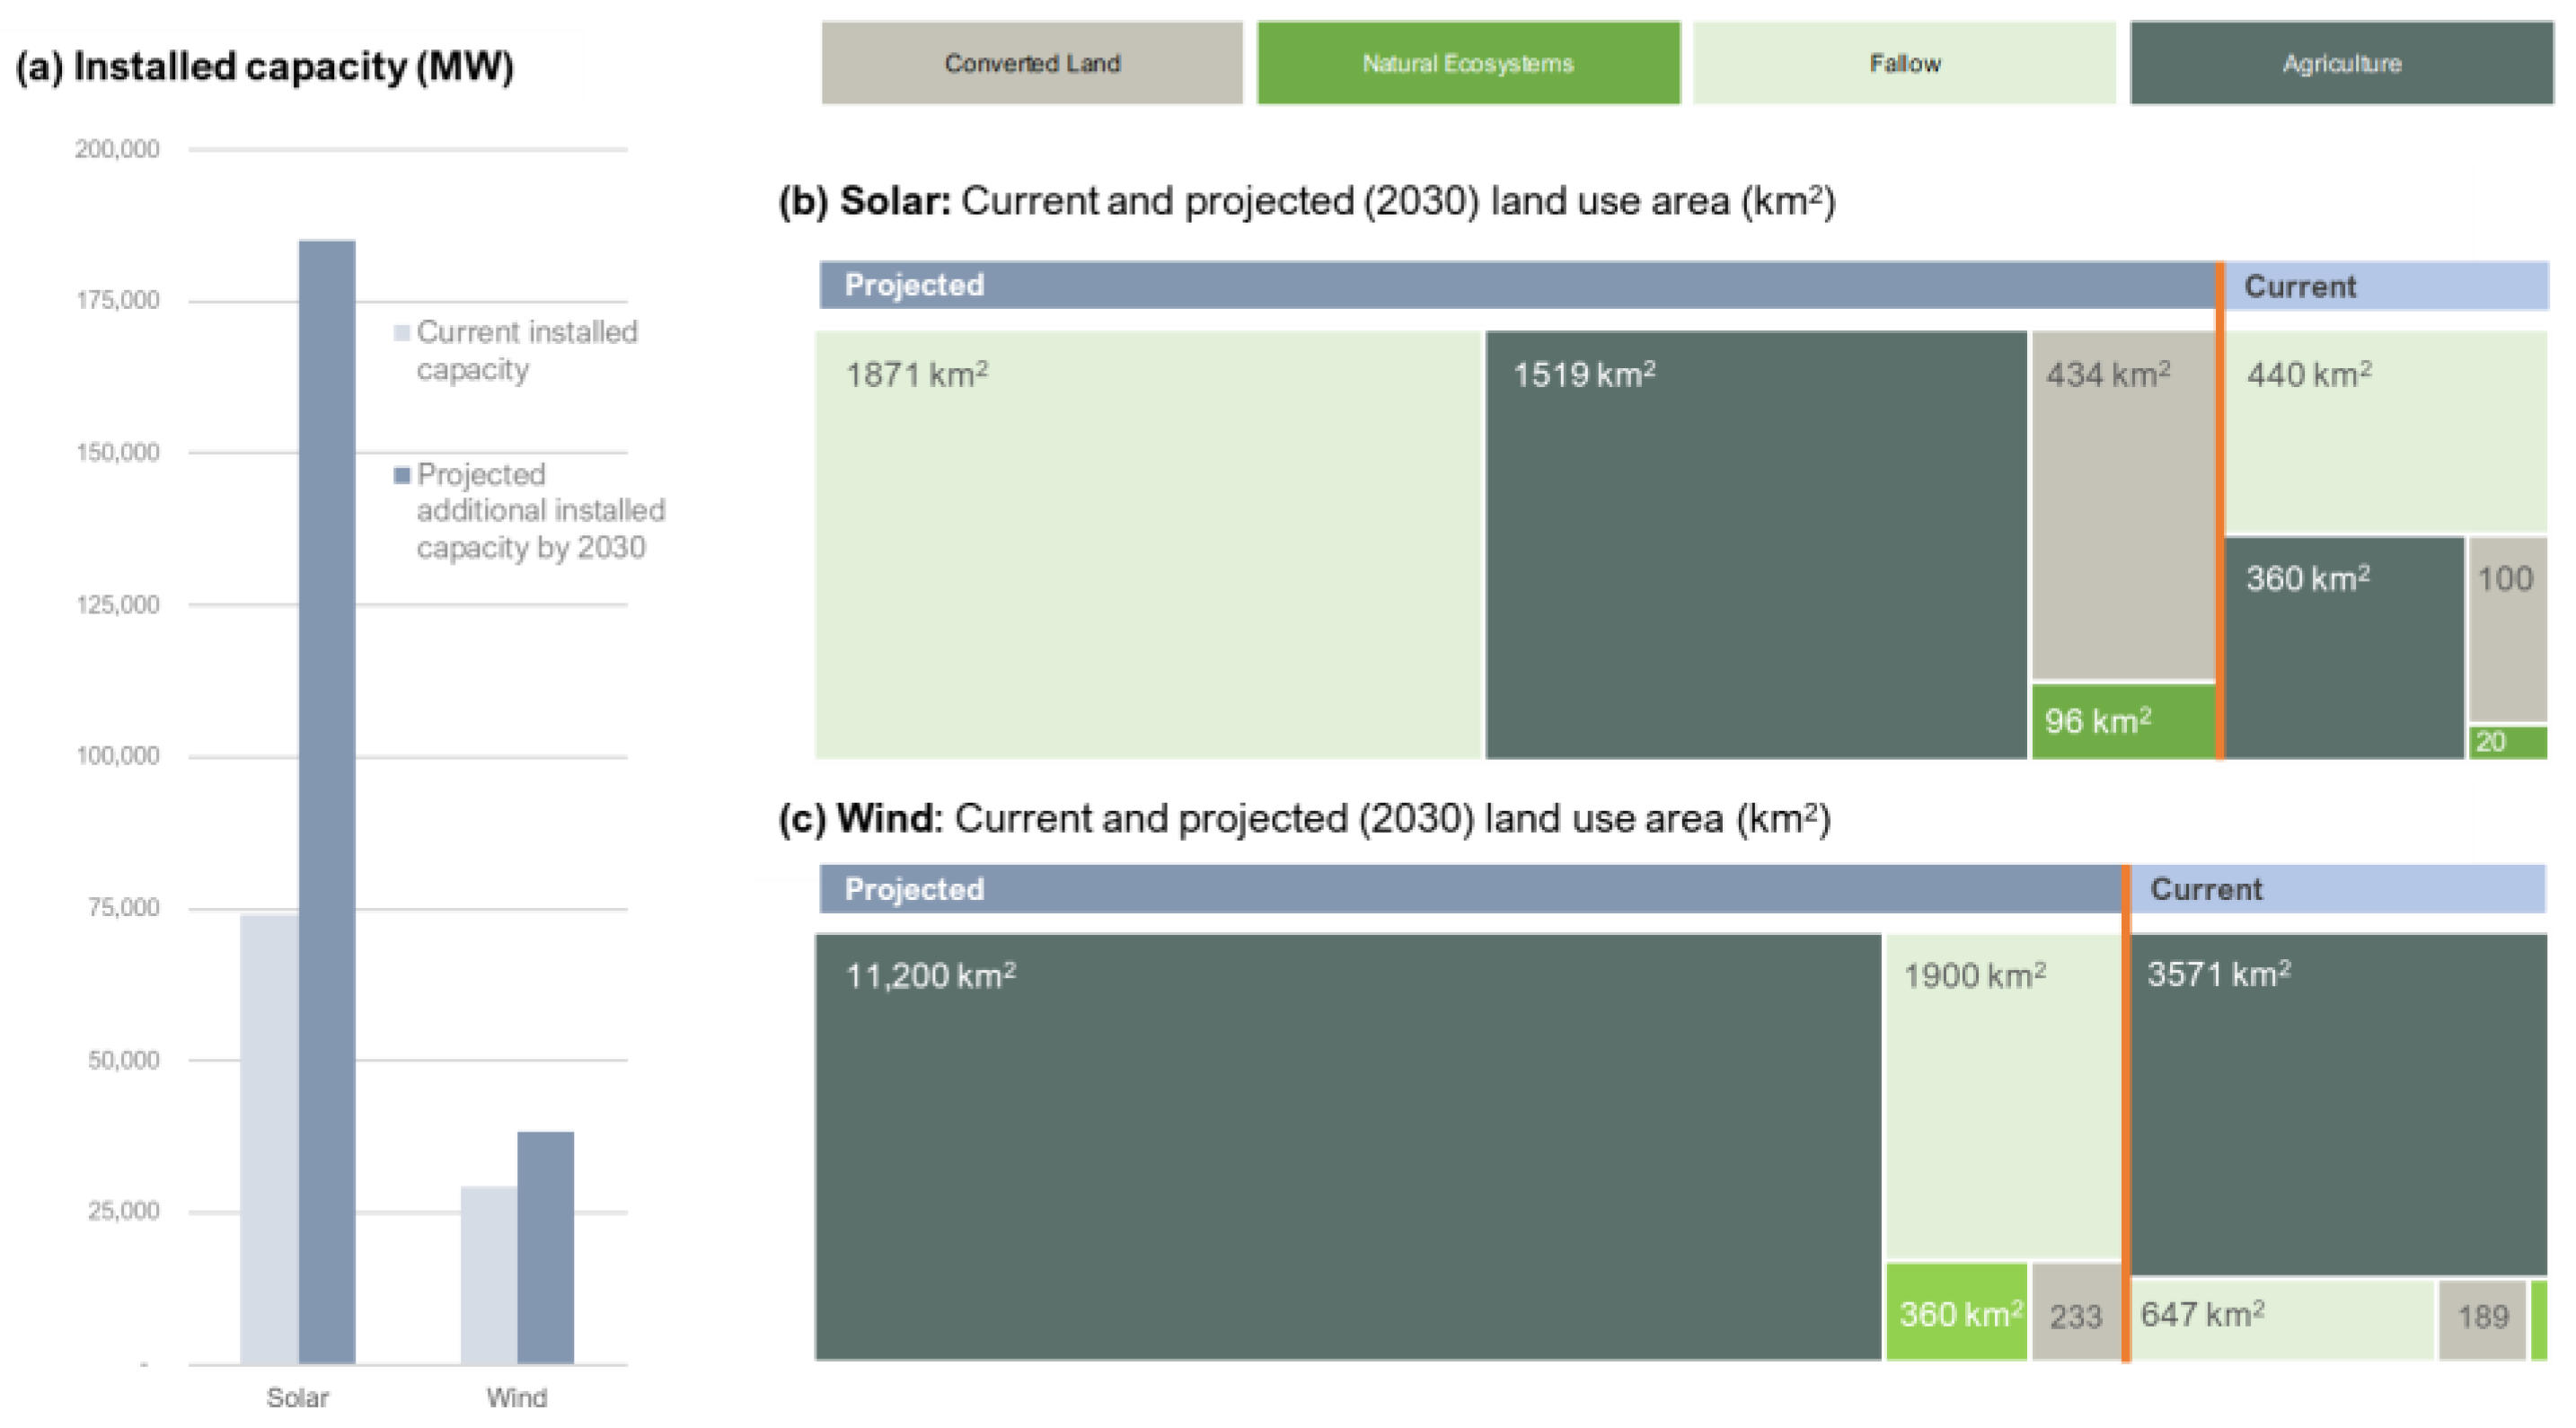Click the 1519 km² agriculture treemap cell
The width and height of the screenshot is (2576, 1428).
pos(1756,545)
